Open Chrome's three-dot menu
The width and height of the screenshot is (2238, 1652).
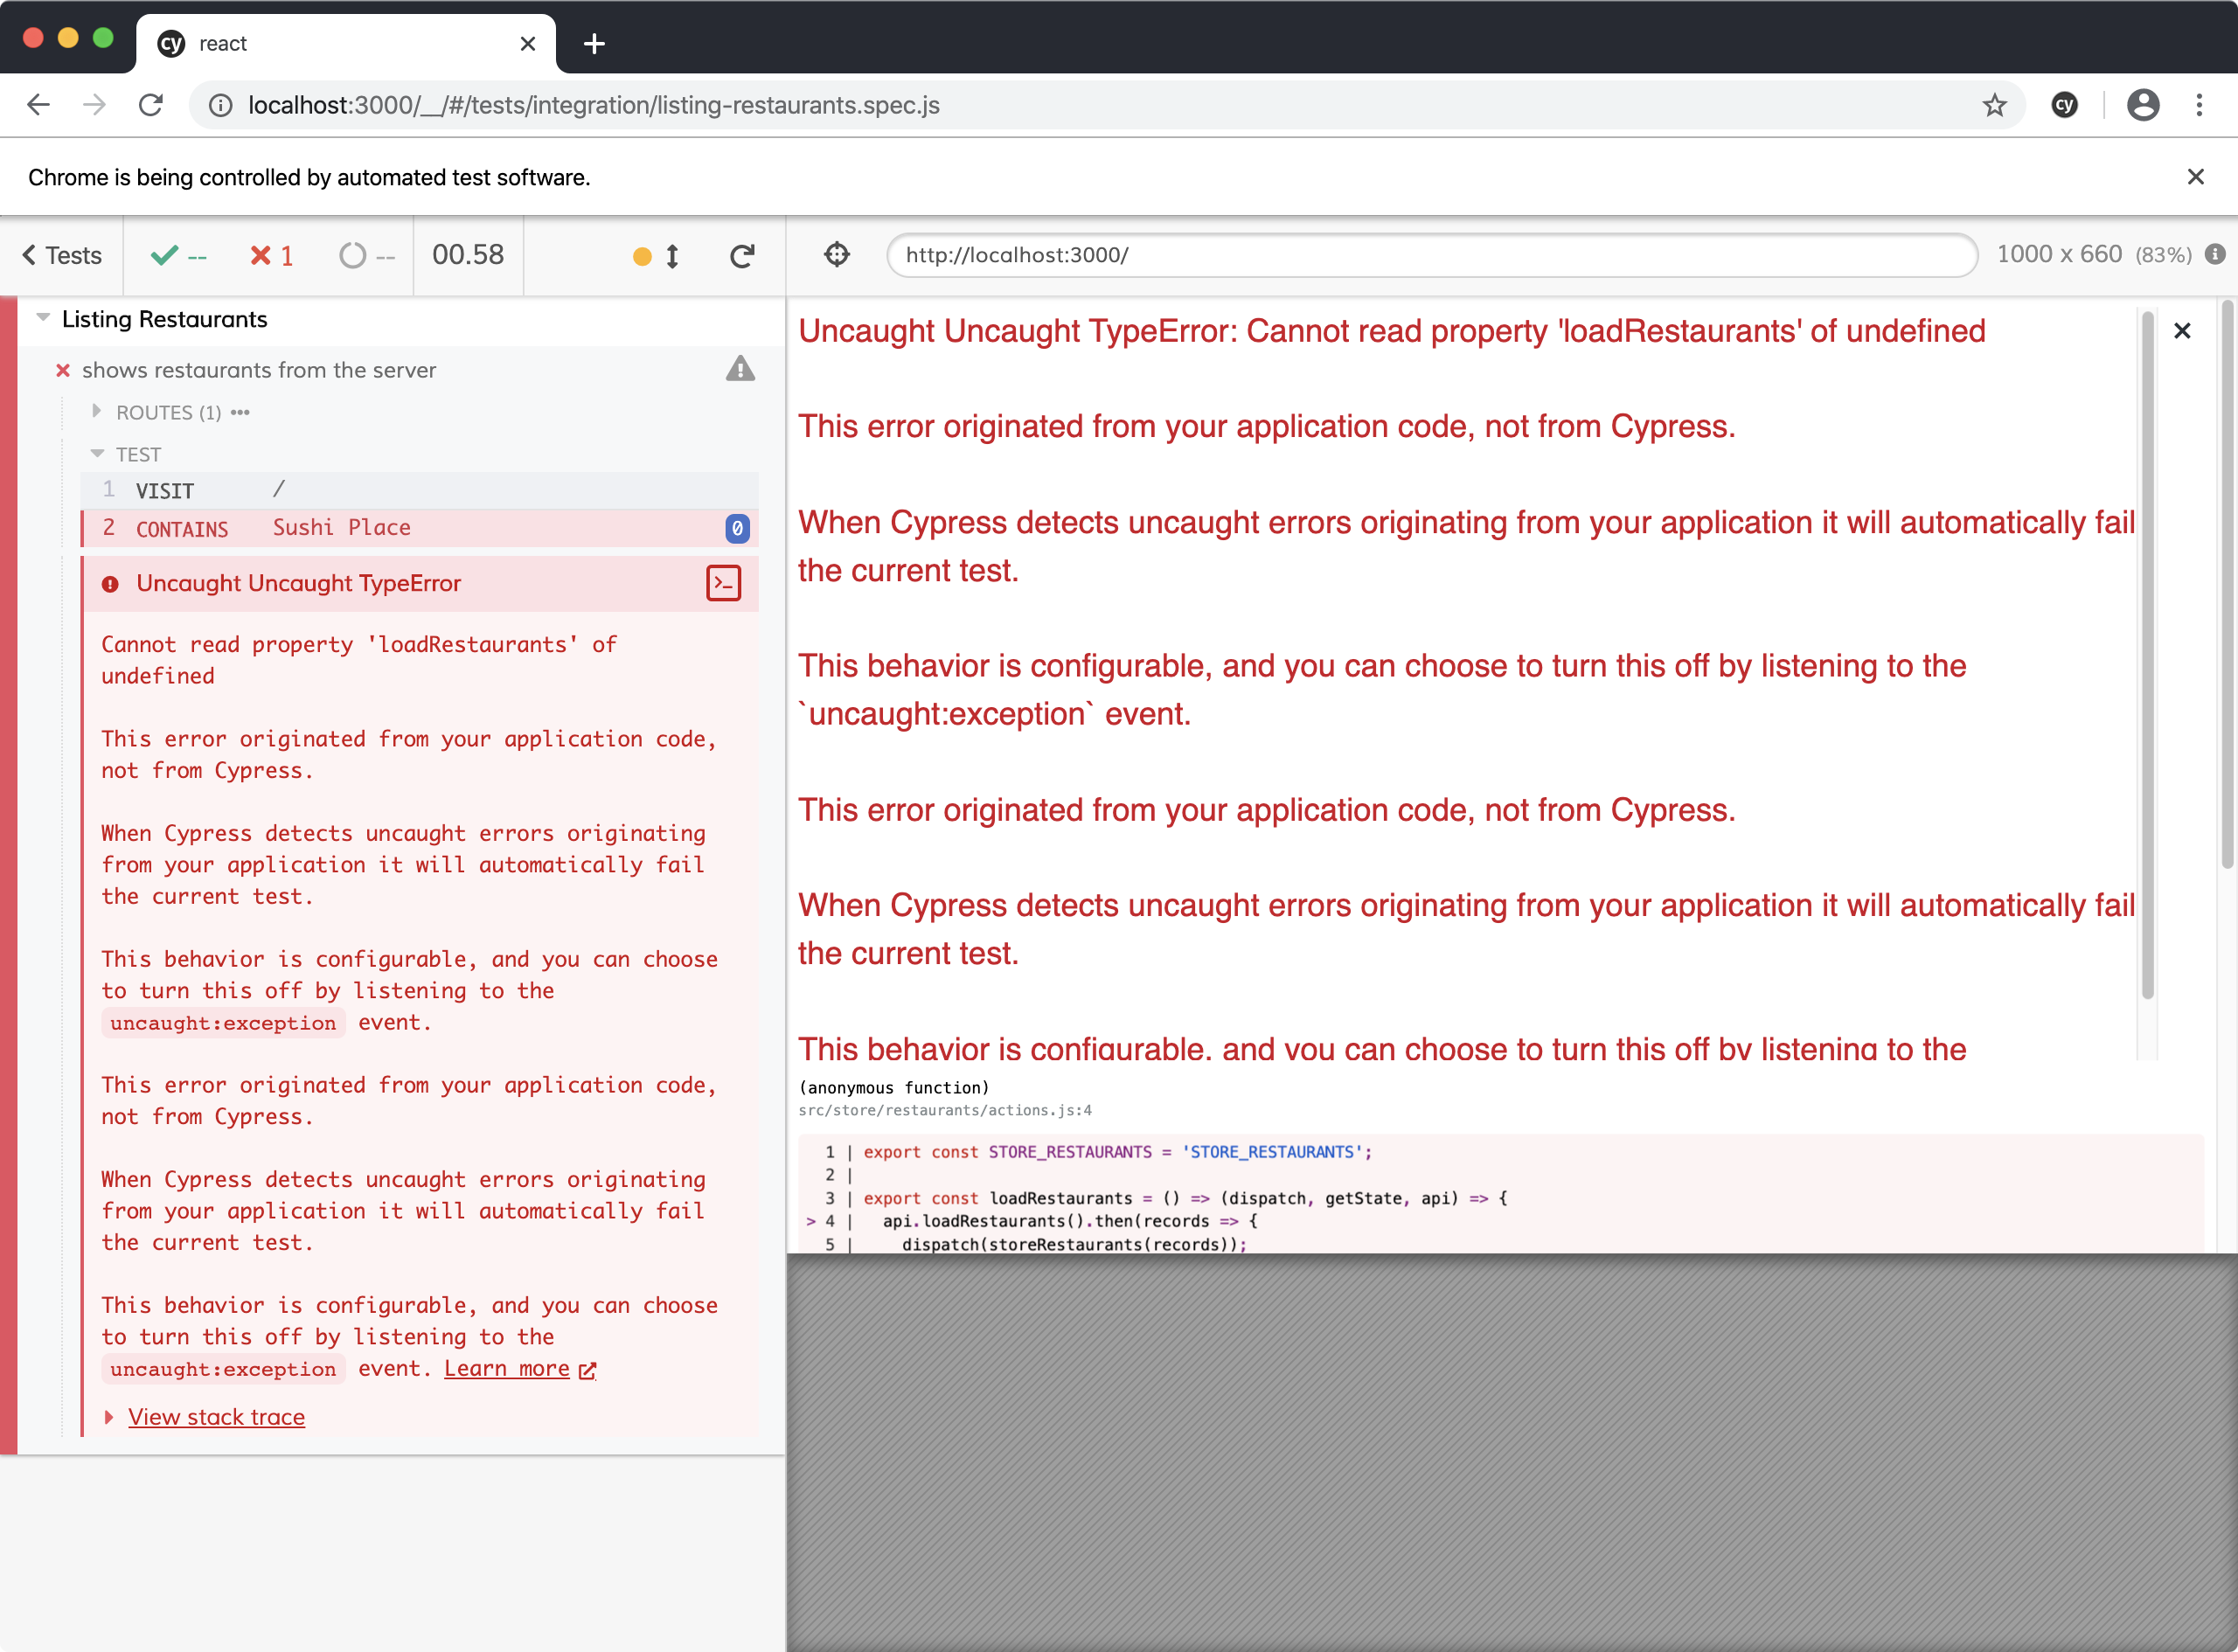point(2198,105)
